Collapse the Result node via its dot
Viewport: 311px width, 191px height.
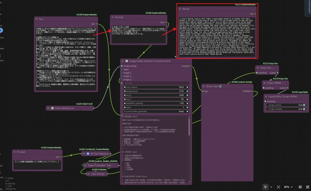[180, 9]
